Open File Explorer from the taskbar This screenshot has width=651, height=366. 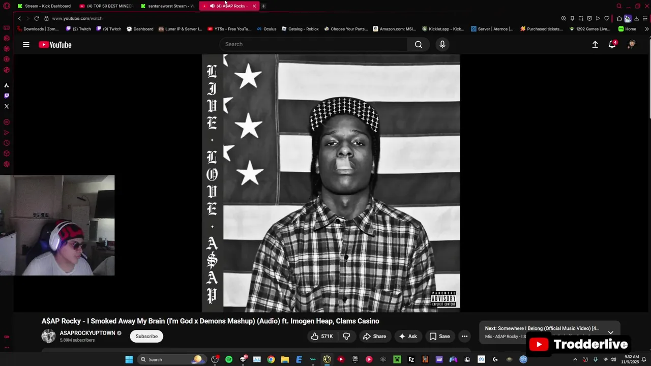click(285, 359)
